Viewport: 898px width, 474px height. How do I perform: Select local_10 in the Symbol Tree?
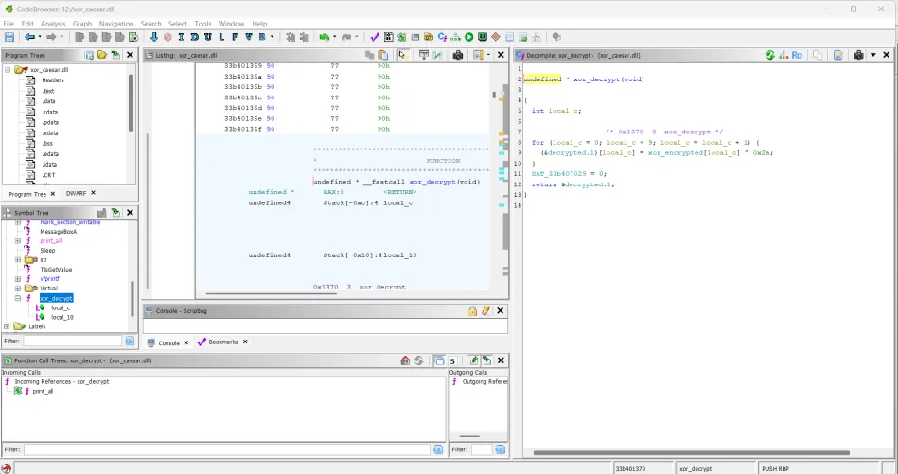point(62,317)
